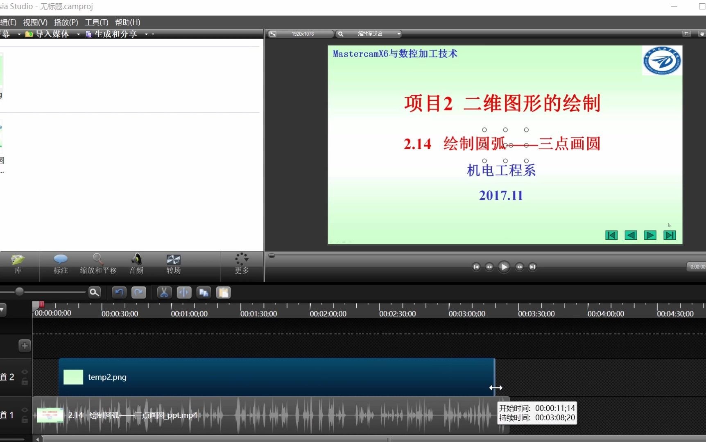Screen dimensions: 706x442
Task: Click the timeline scroll-left arrow
Action: tap(37, 439)
